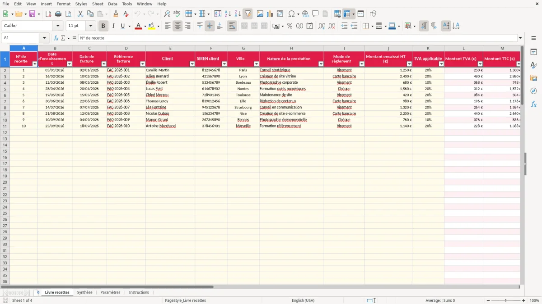
Task: Toggle Center Horizontally alignment
Action: [x=178, y=26]
